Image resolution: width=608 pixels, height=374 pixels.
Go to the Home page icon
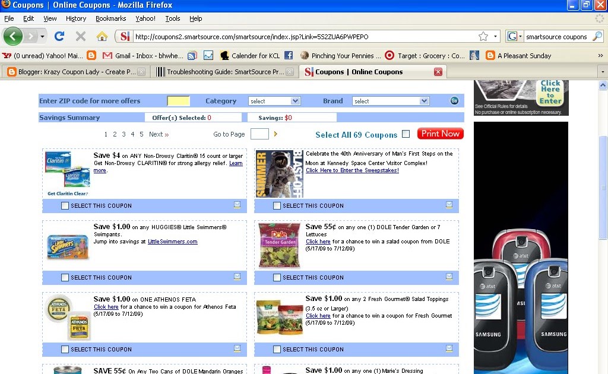pos(102,36)
